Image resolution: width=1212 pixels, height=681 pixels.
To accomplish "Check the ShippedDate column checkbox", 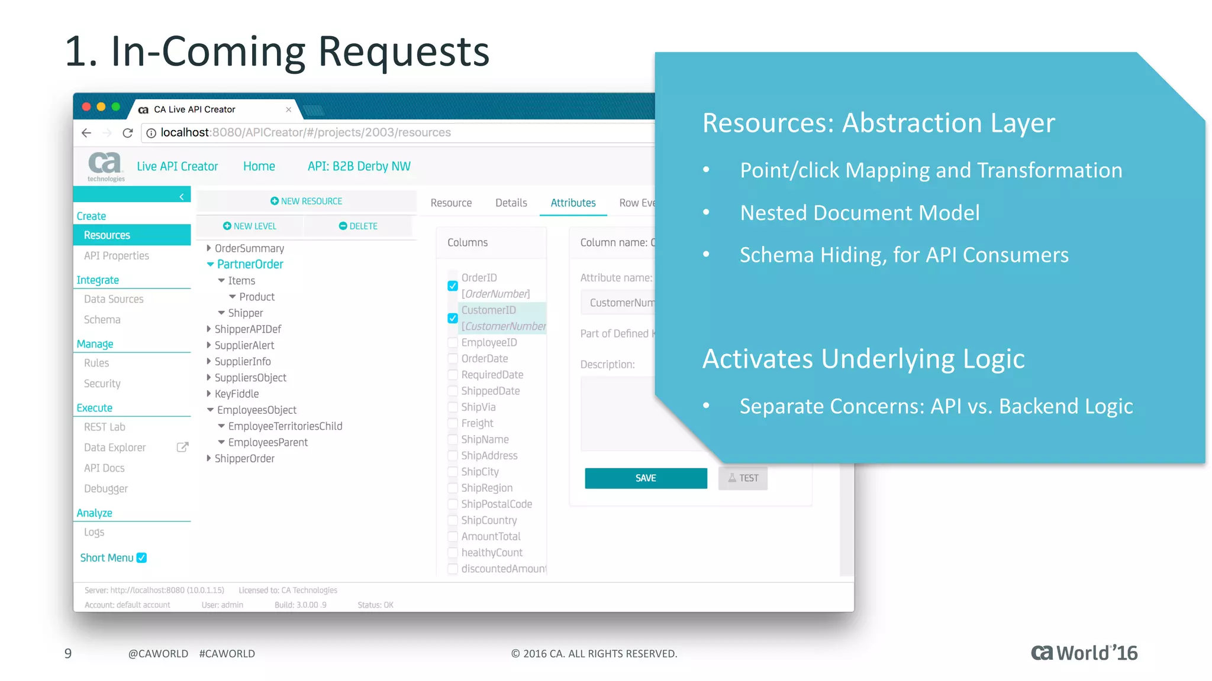I will 453,391.
